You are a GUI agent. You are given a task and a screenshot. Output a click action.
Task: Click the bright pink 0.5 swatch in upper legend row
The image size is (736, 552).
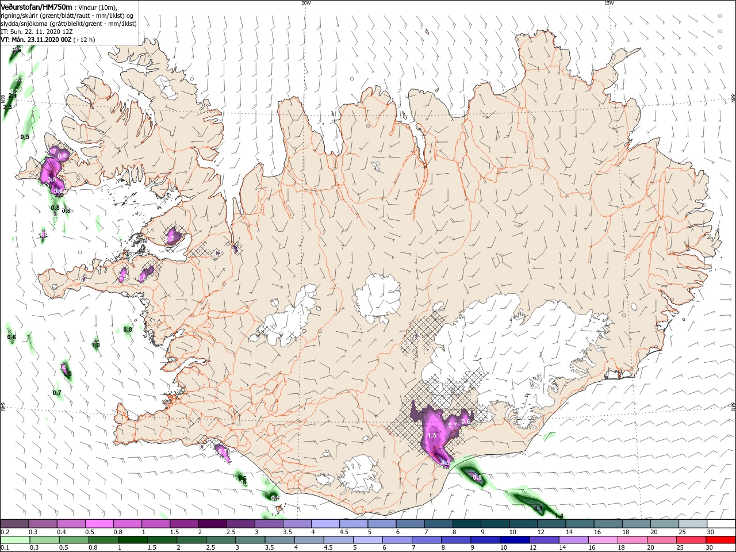coord(99,524)
